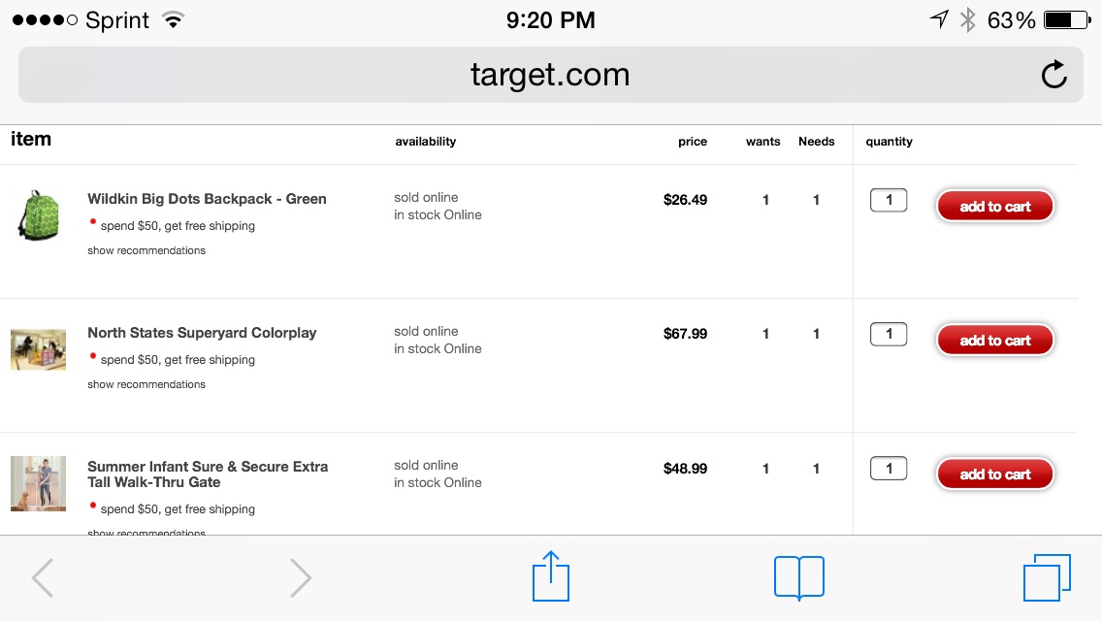Open the Wildkin Big Dots Backpack link
The image size is (1102, 621).
pos(207,199)
